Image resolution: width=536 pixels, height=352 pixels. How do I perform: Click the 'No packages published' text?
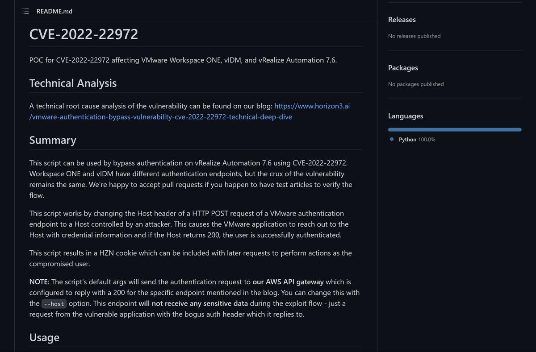point(416,84)
